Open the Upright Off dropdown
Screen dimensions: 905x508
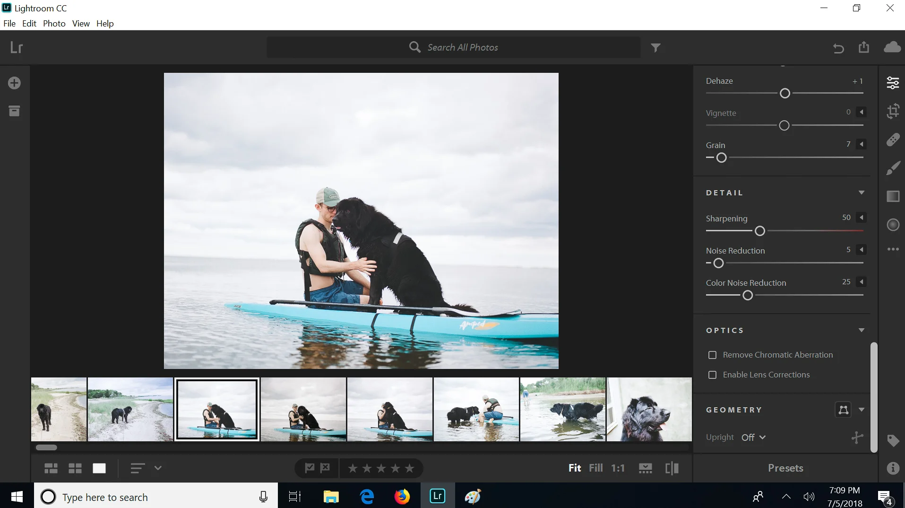tap(753, 438)
